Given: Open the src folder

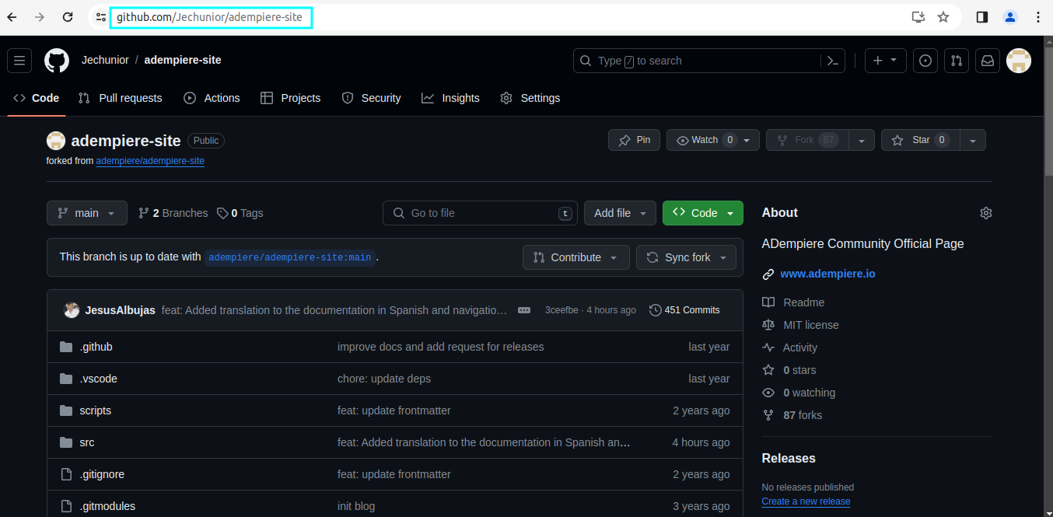Looking at the screenshot, I should coord(87,442).
